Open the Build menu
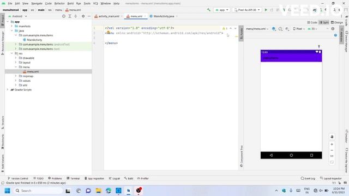 70,3
